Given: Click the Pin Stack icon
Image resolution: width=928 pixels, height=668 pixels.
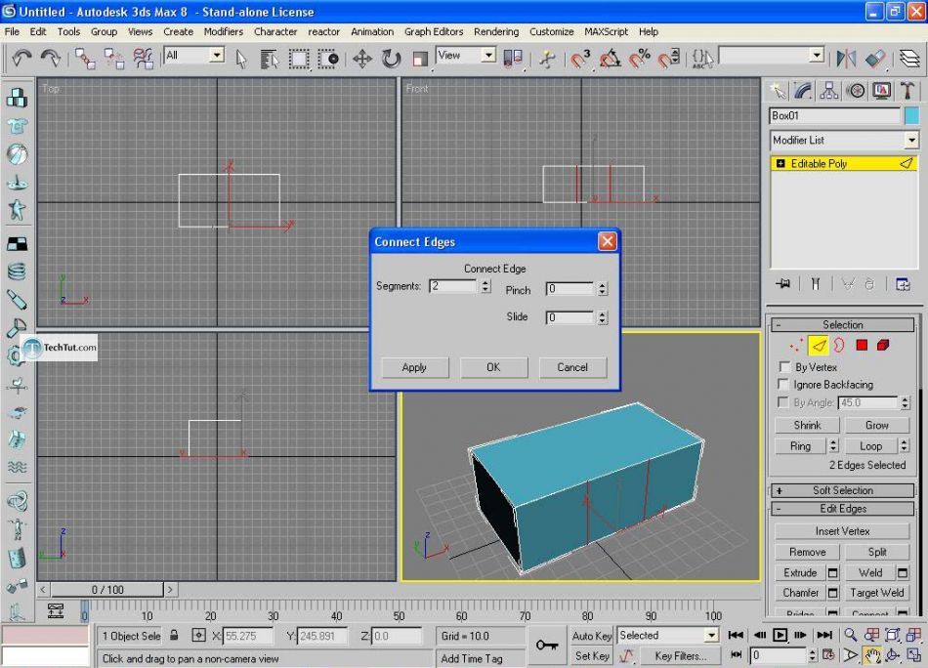Looking at the screenshot, I should tap(783, 284).
